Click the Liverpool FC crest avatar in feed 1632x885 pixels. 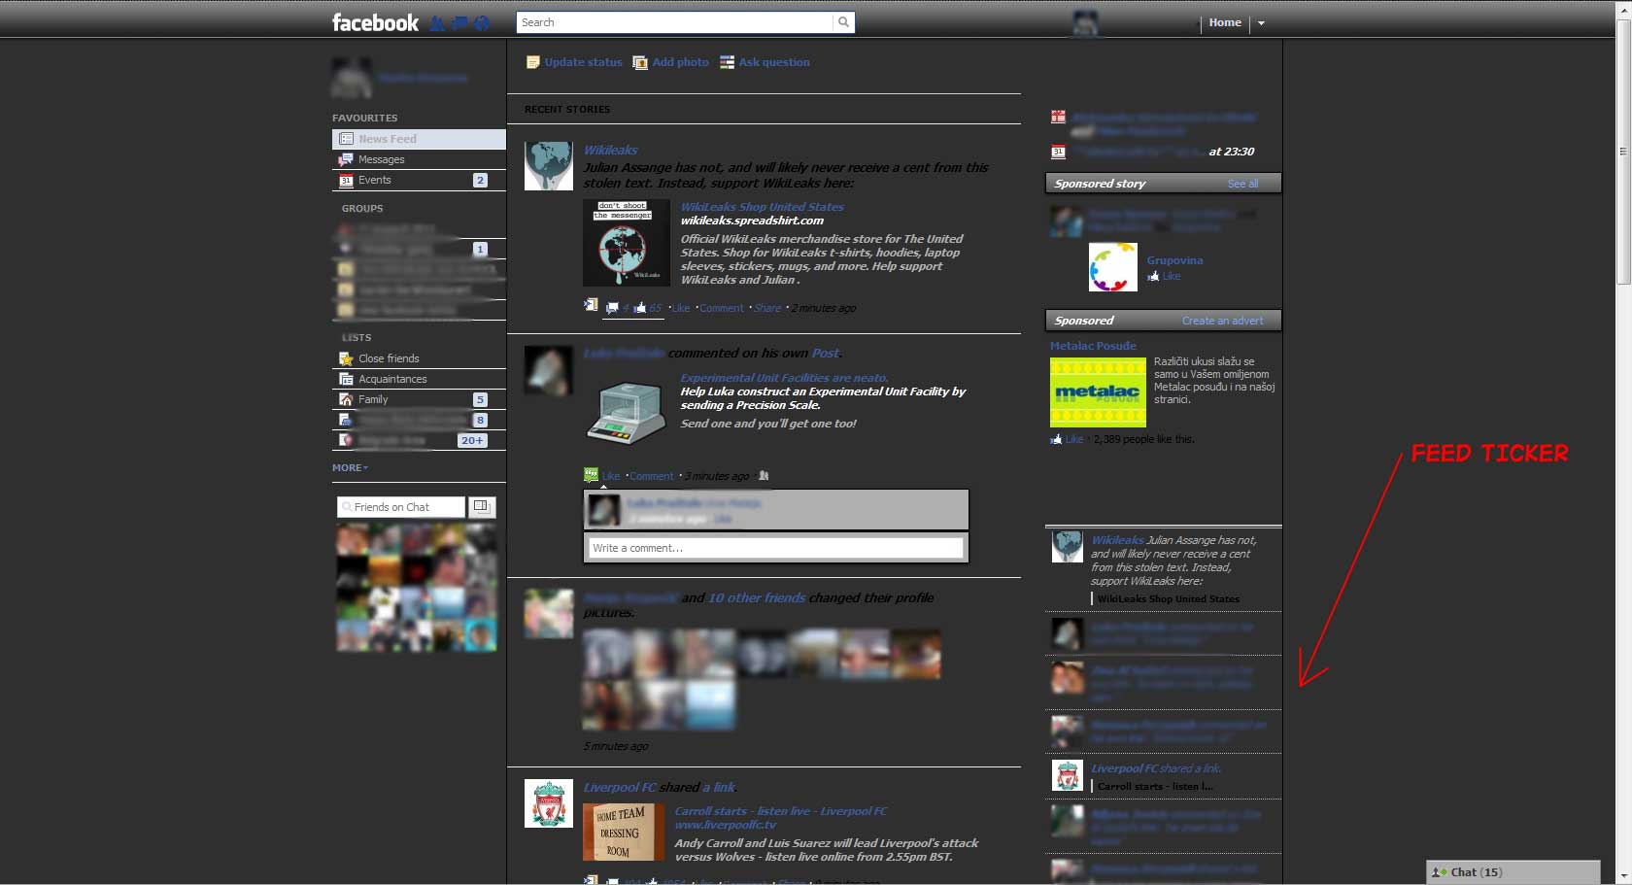click(x=549, y=803)
